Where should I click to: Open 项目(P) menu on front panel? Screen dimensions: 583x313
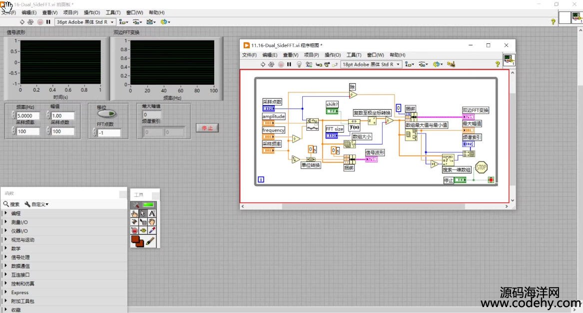[70, 12]
